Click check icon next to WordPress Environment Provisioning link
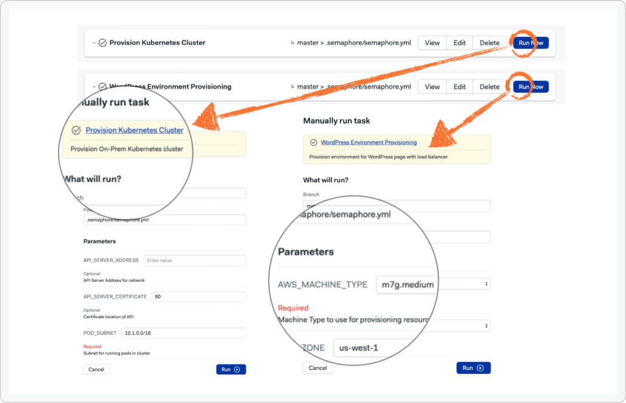Viewport: 626px width, 403px height. [314, 142]
